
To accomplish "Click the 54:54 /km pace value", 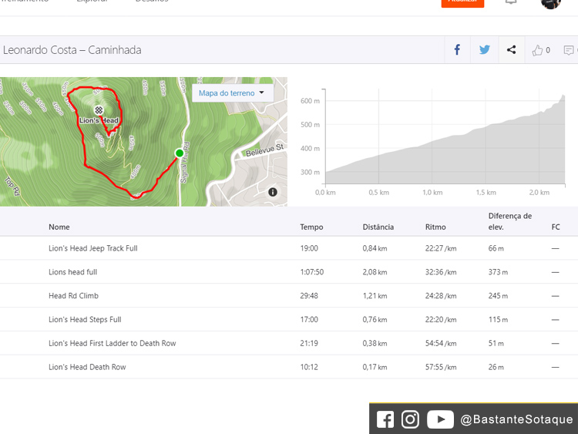I will [x=441, y=343].
